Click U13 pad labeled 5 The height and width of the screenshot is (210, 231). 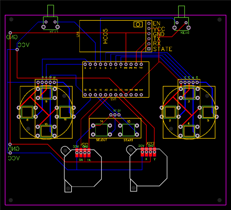105,64
